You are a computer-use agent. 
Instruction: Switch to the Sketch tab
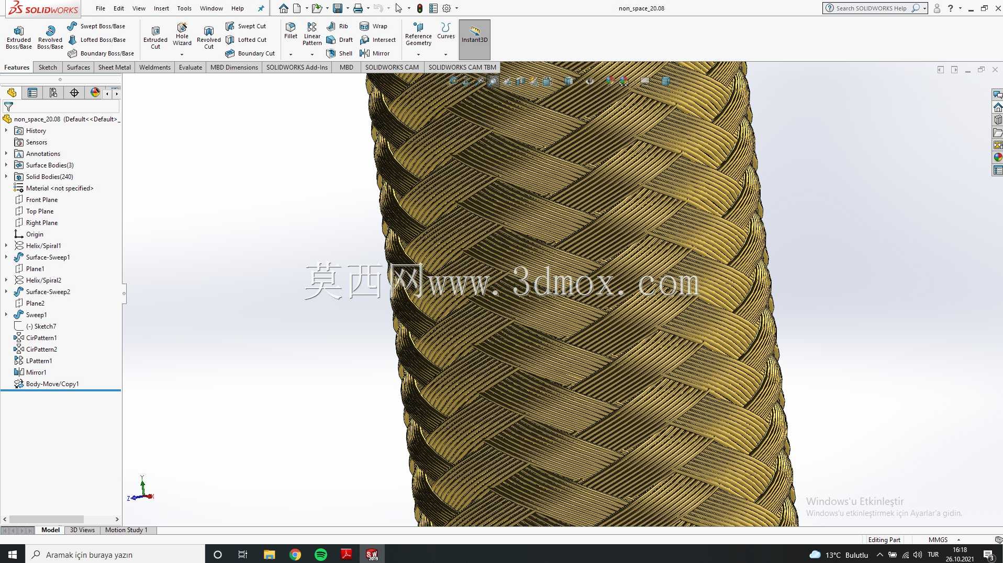pyautogui.click(x=48, y=67)
